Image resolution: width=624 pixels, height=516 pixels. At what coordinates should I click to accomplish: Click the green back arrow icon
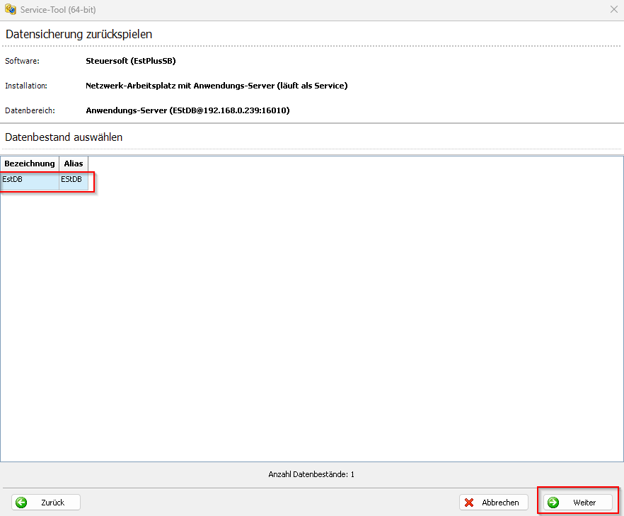click(21, 503)
